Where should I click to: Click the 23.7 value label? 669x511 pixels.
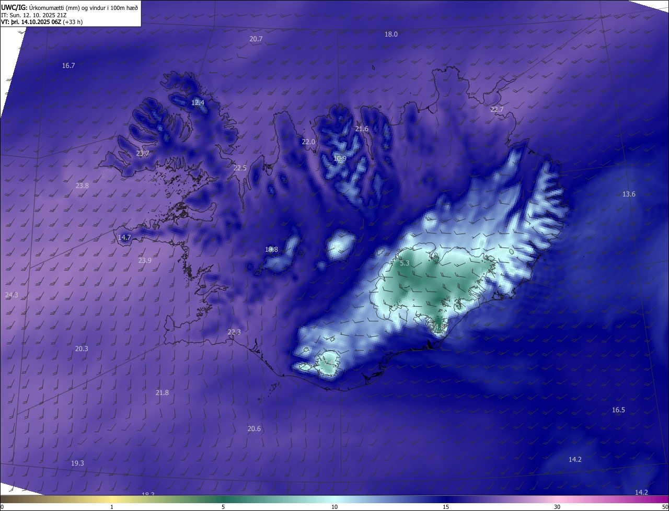pos(143,153)
